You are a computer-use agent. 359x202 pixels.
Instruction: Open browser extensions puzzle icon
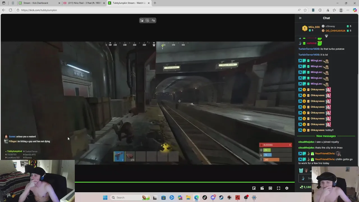pos(320,10)
